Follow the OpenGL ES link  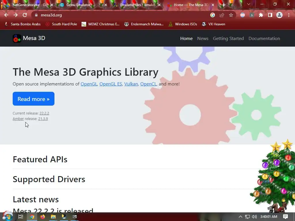pyautogui.click(x=111, y=84)
